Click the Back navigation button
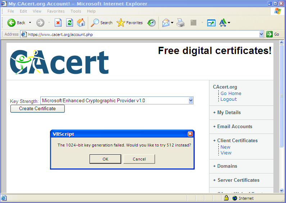Screen dimensions: 286x203 16,23
